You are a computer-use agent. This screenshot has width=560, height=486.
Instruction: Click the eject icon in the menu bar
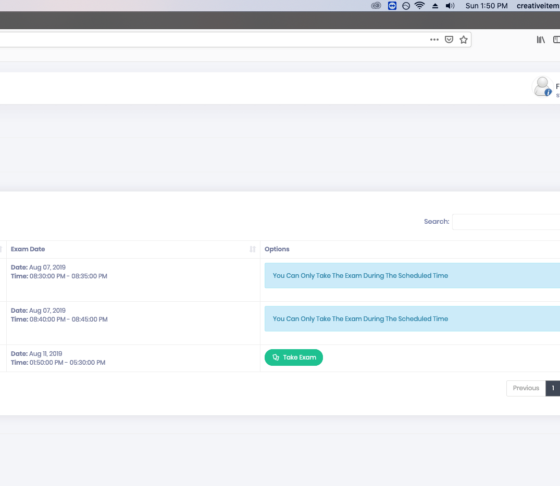tap(435, 6)
